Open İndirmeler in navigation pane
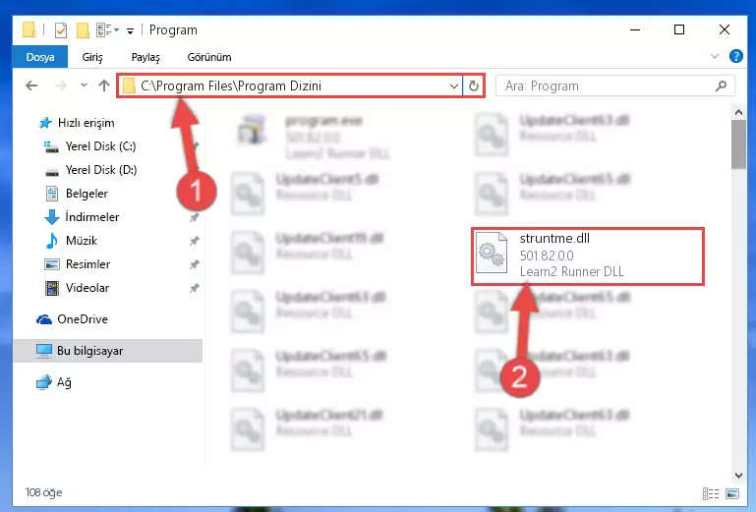This screenshot has height=512, width=756. pos(92,217)
